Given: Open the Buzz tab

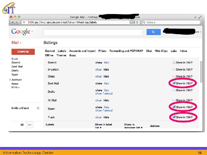Looking at the screenshot, I should coord(72,55).
